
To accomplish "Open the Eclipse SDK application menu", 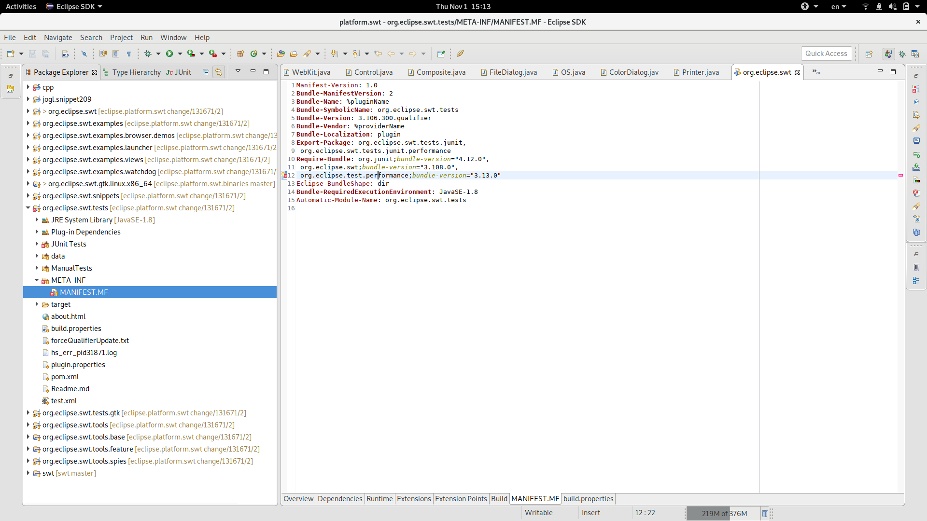I will tap(74, 6).
